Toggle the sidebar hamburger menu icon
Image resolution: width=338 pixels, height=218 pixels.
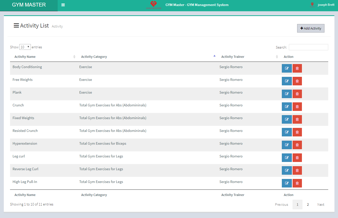(63, 5)
